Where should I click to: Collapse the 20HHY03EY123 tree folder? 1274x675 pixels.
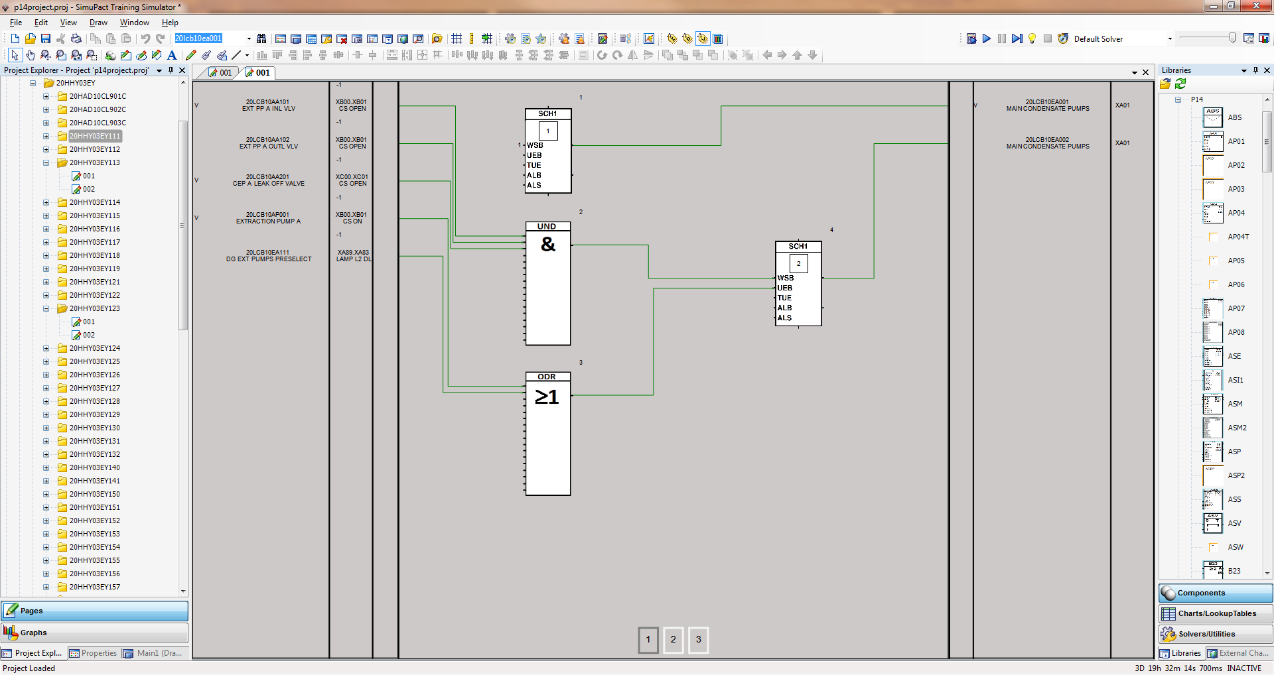pyautogui.click(x=46, y=309)
